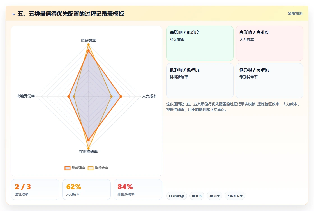
Task: Click 排班准确率 text in 低影响 / 低难度 card
Action: [179, 77]
